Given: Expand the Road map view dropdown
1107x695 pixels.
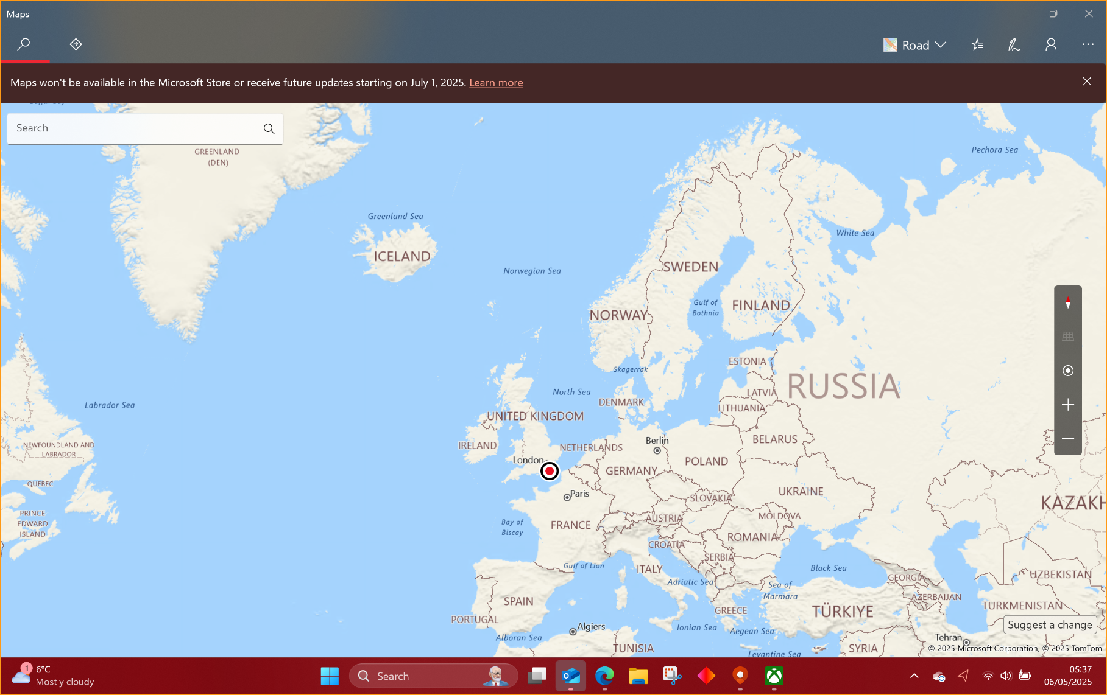Looking at the screenshot, I should coord(914,45).
